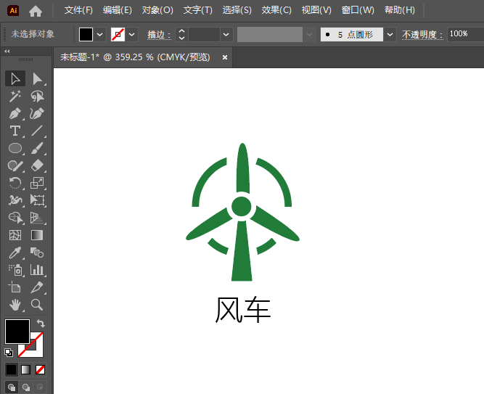Select the Shaper tool

coord(15,165)
